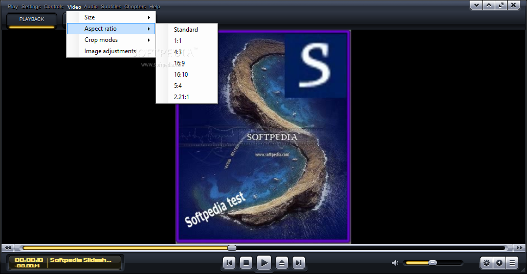Open the Audio menu
This screenshot has width=527, height=274.
(91, 6)
